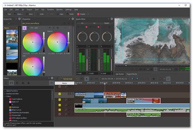Collapse the Lift/Gamma/Gain effect with chevron

tap(65, 28)
